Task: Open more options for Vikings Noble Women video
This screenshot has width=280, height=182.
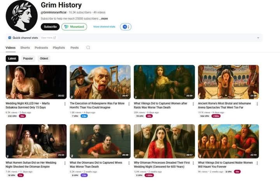Action: click(x=257, y=163)
